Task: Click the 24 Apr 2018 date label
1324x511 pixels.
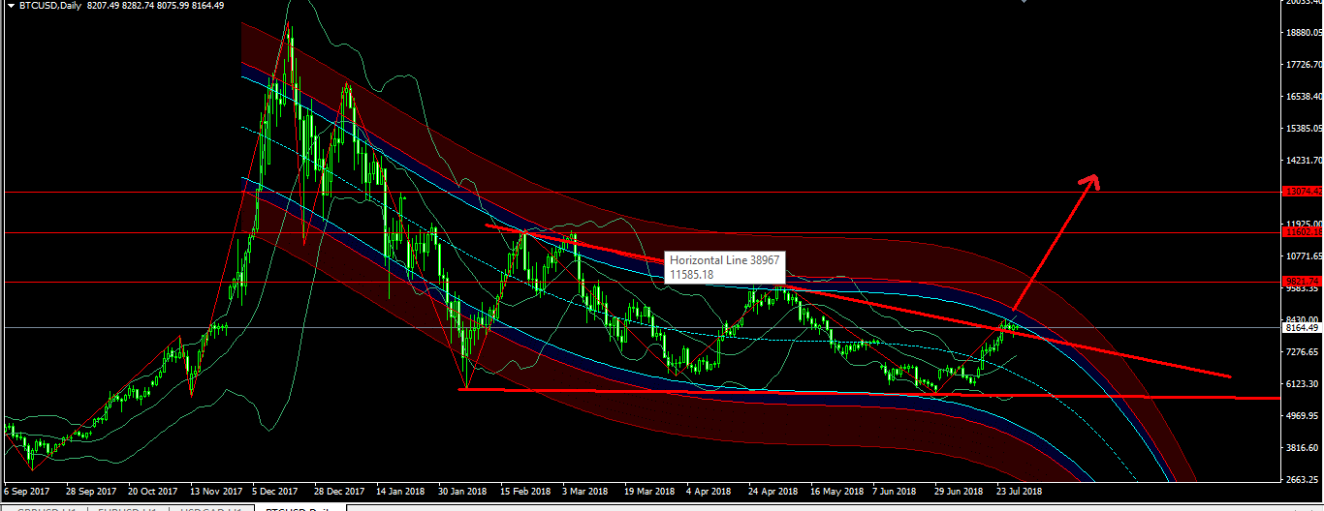Action: tap(773, 491)
